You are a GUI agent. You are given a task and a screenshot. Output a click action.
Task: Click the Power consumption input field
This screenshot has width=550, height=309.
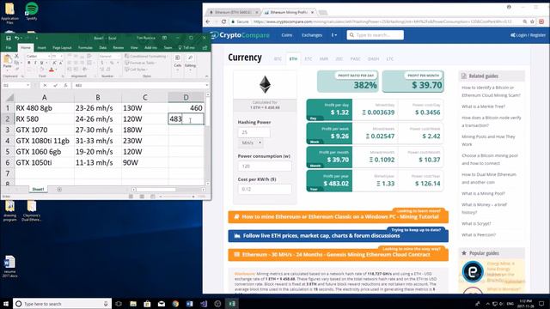coord(265,166)
